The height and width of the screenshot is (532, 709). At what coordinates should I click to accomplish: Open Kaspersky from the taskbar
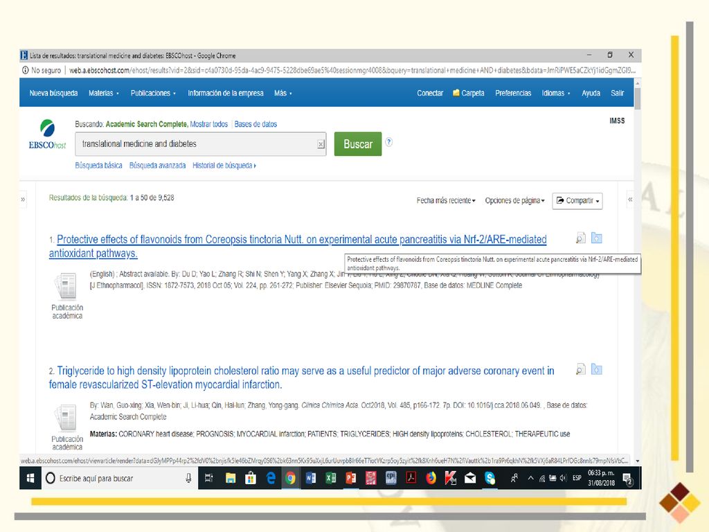[x=450, y=478]
